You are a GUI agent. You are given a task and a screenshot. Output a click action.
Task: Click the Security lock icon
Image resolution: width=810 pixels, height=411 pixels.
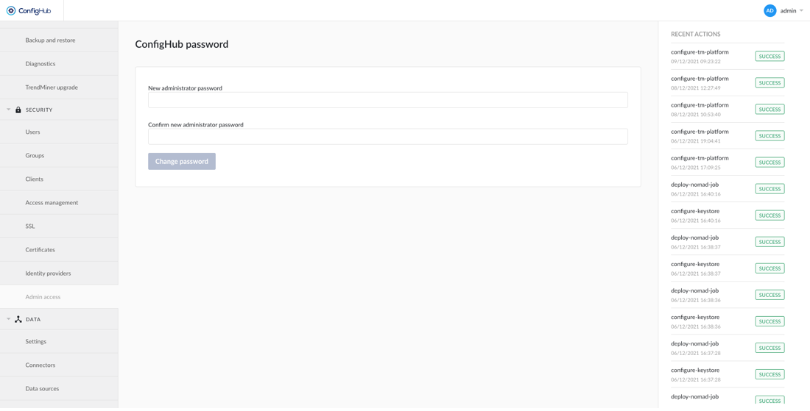coord(18,110)
